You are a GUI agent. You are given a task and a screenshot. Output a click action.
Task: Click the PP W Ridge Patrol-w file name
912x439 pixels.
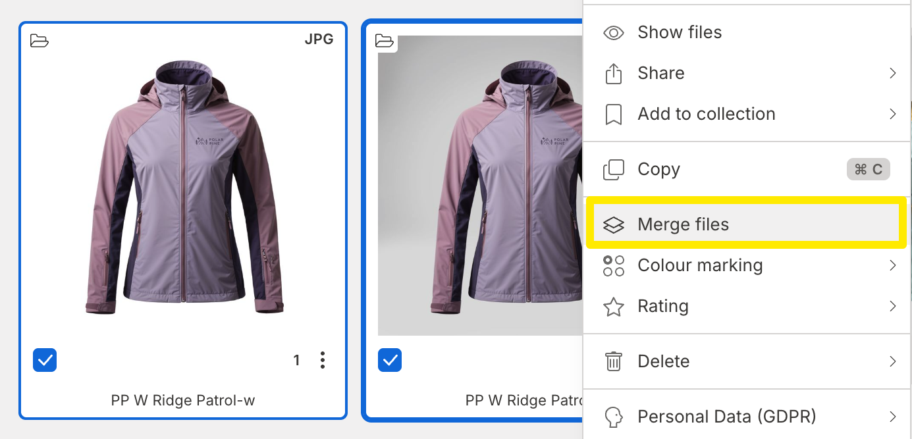coord(182,400)
